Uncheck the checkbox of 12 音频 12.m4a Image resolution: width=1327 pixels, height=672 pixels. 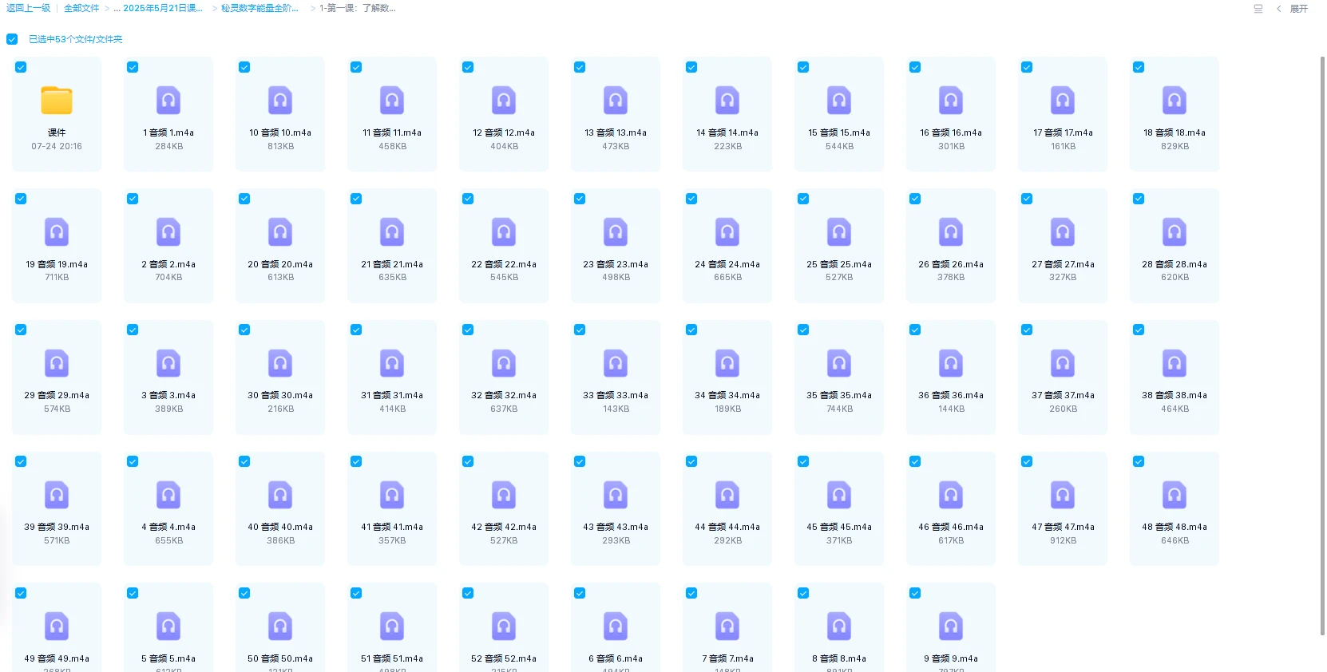pyautogui.click(x=468, y=67)
